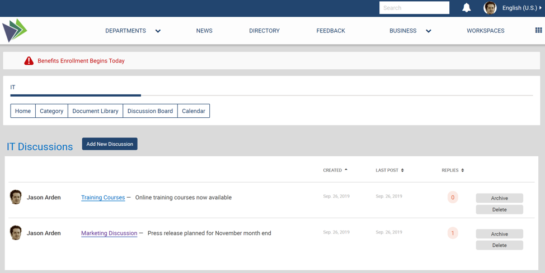This screenshot has height=273, width=545.
Task: Click Jason Arden's avatar on Marketing Discussion row
Action: [x=16, y=233]
